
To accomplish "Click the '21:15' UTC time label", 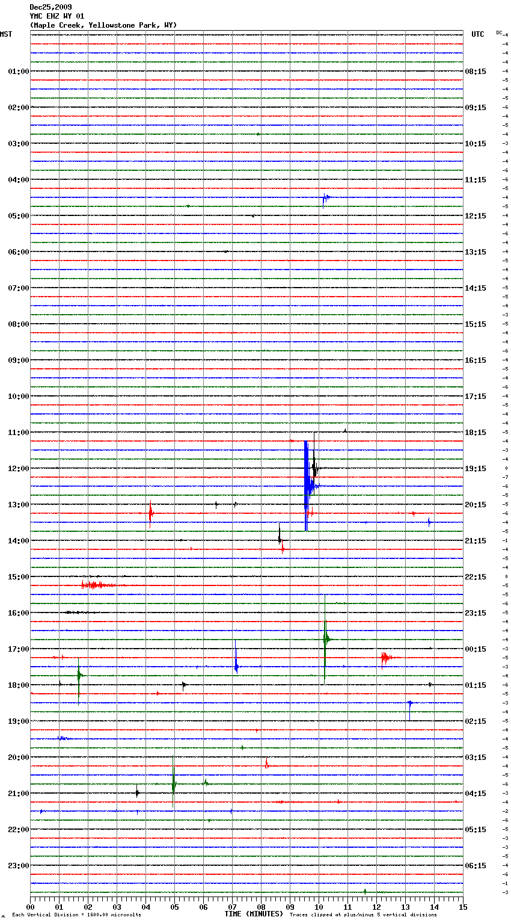I will [476, 541].
